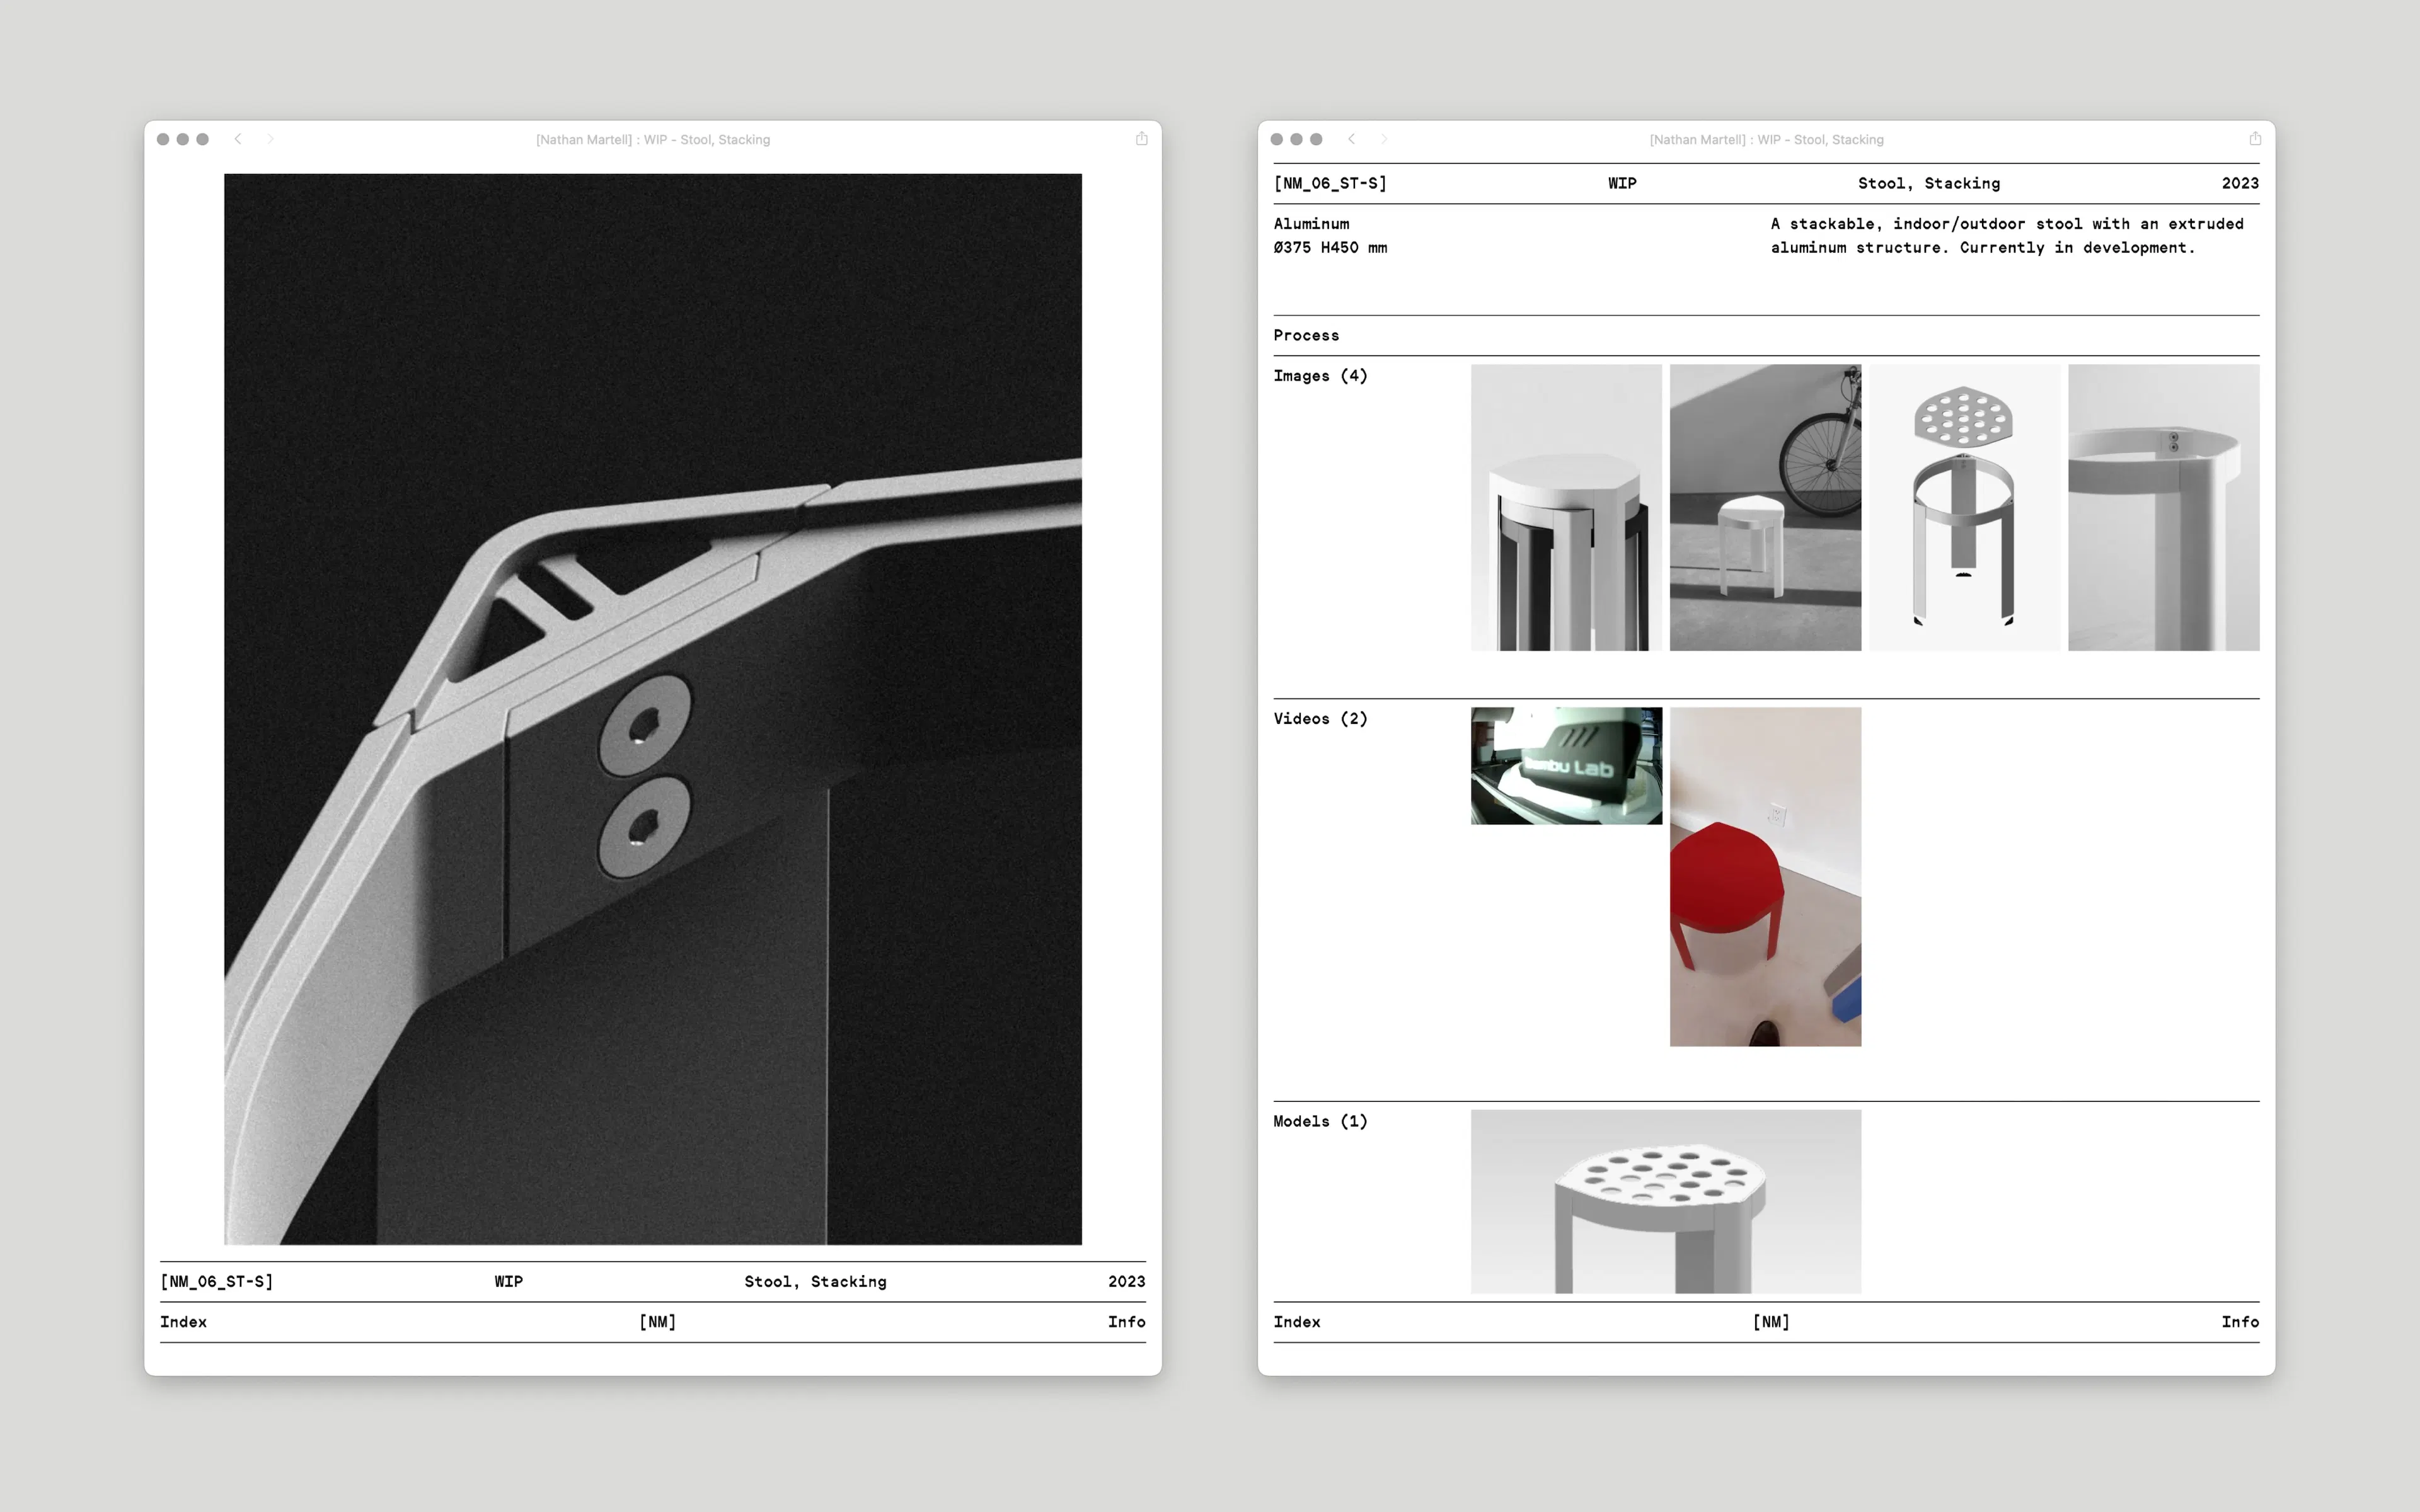
Task: Open Index link in right window footer
Action: pos(1296,1321)
